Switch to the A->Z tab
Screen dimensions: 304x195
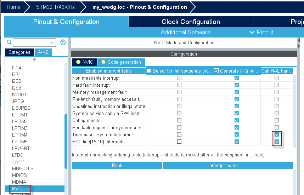pos(43,52)
